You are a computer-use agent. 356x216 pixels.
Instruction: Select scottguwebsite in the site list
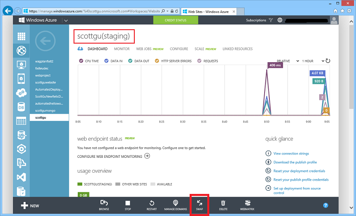[x=45, y=82]
